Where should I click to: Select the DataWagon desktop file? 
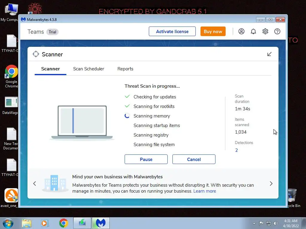tap(10, 106)
